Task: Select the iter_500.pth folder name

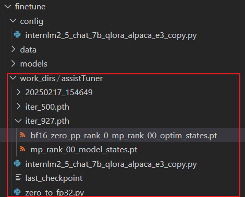Action: (x=47, y=107)
